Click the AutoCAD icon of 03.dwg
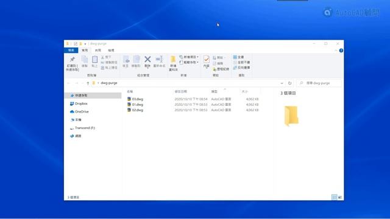 (x=129, y=99)
